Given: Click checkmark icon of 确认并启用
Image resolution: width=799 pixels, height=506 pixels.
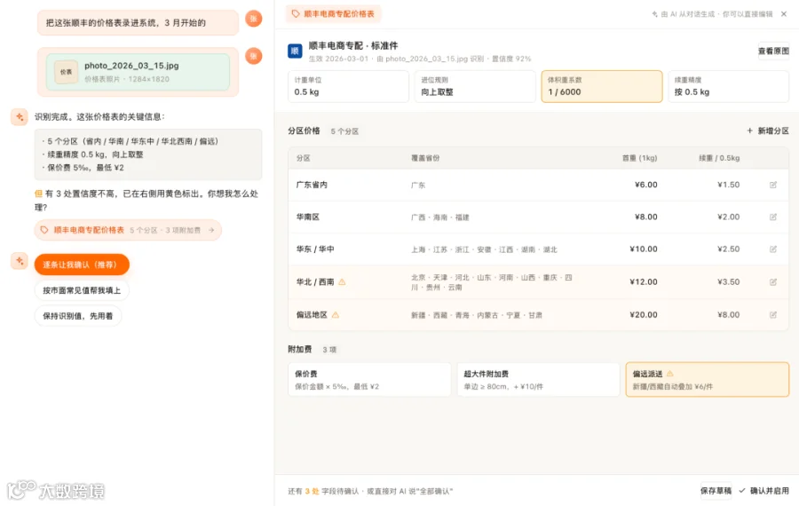Looking at the screenshot, I should (742, 491).
